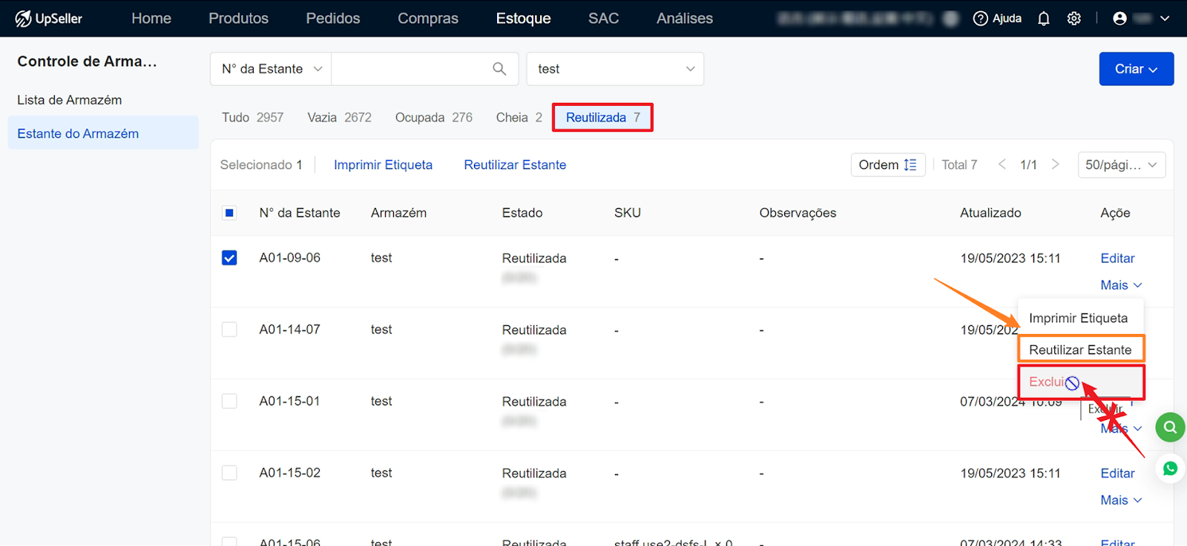The height and width of the screenshot is (546, 1187).
Task: Open the WhatsApp chat button
Action: click(1171, 468)
